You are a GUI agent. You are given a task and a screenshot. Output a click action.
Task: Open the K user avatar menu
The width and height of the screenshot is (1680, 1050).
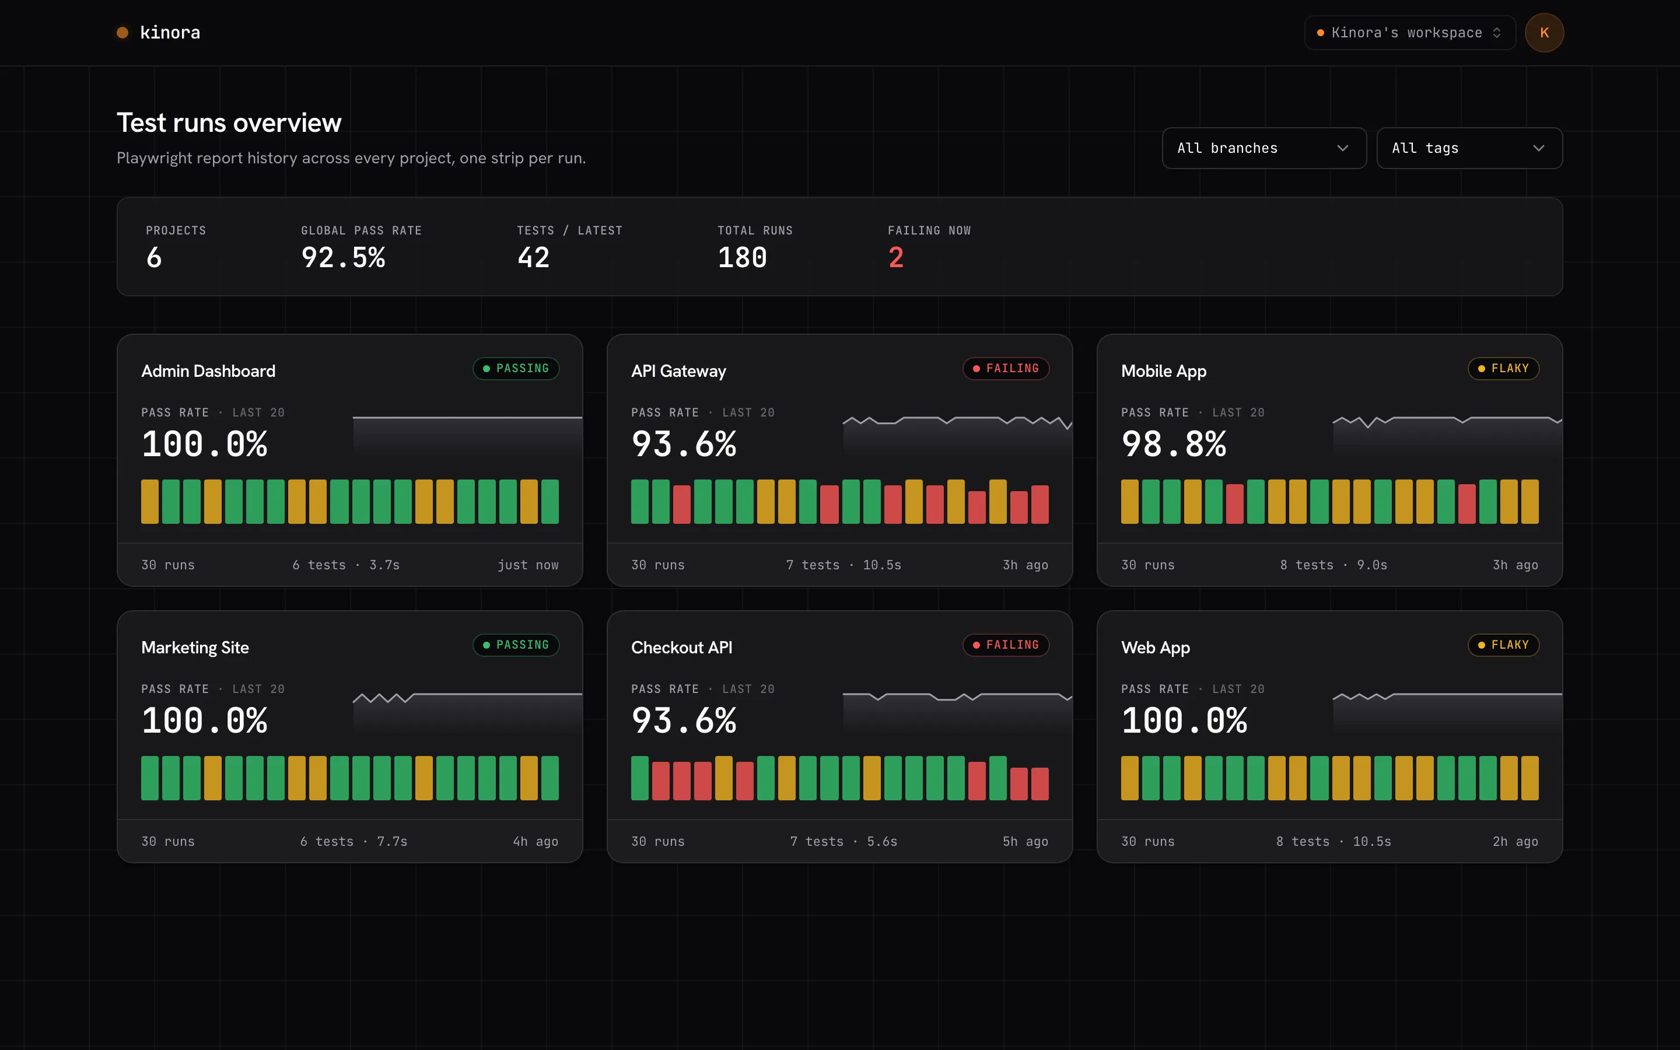click(x=1544, y=33)
